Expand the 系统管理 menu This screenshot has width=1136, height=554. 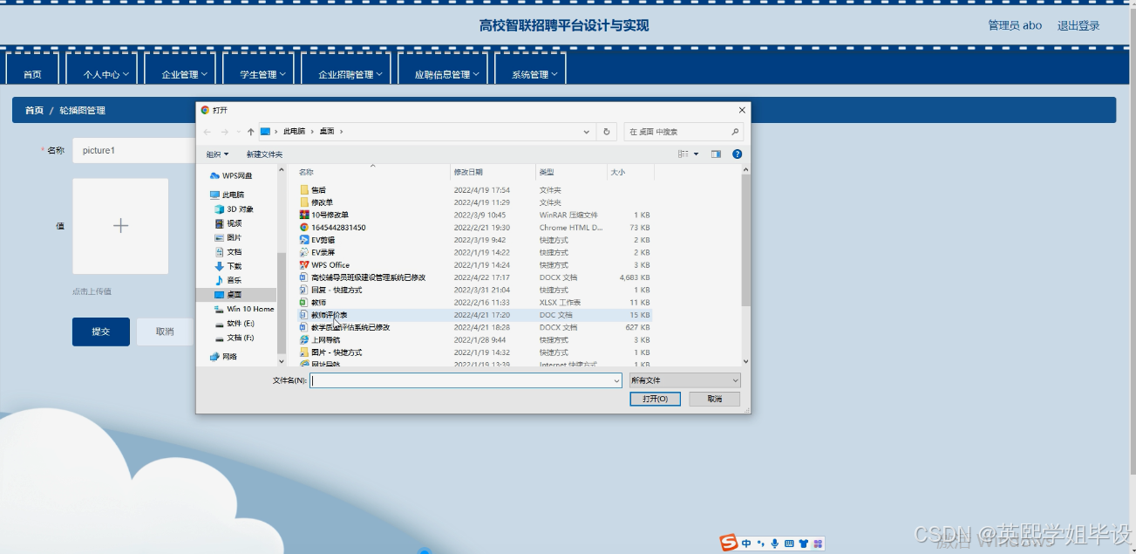click(x=534, y=74)
